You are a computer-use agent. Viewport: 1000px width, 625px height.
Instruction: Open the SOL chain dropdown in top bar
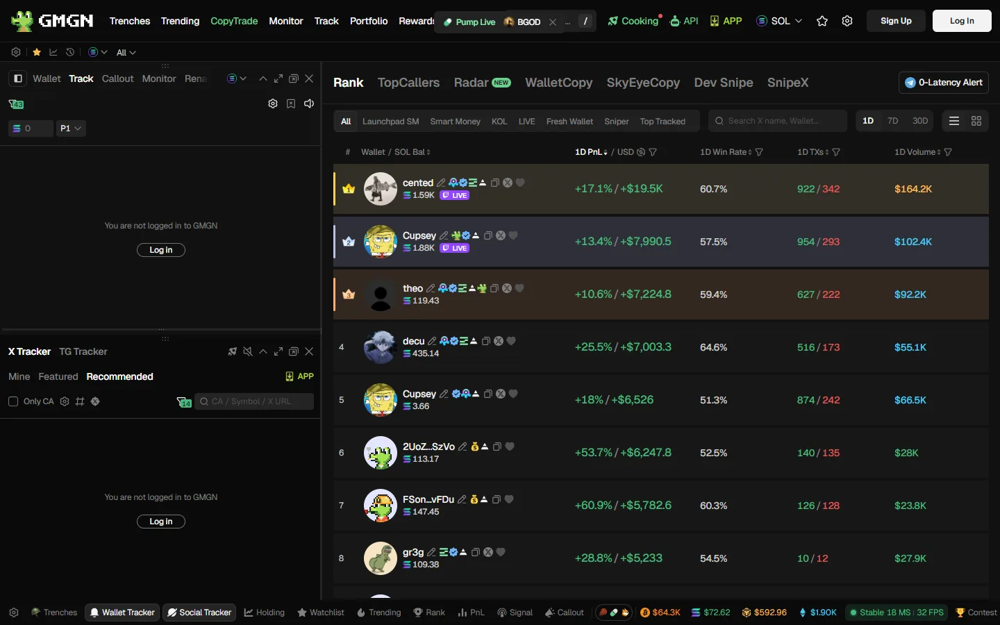[x=779, y=21]
